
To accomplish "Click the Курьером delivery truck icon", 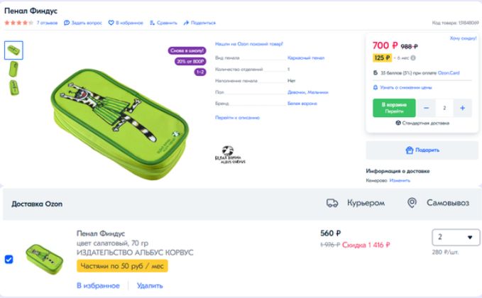I will tap(332, 203).
